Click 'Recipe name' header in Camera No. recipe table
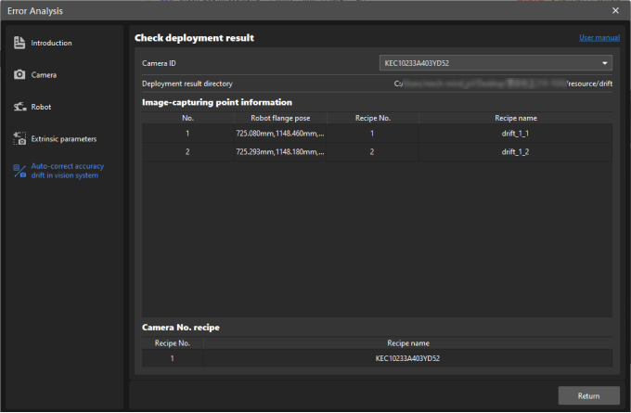631x413 pixels. pyautogui.click(x=408, y=343)
